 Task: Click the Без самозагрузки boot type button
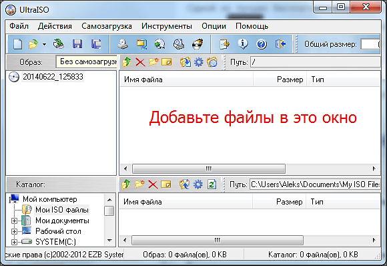[x=87, y=61]
